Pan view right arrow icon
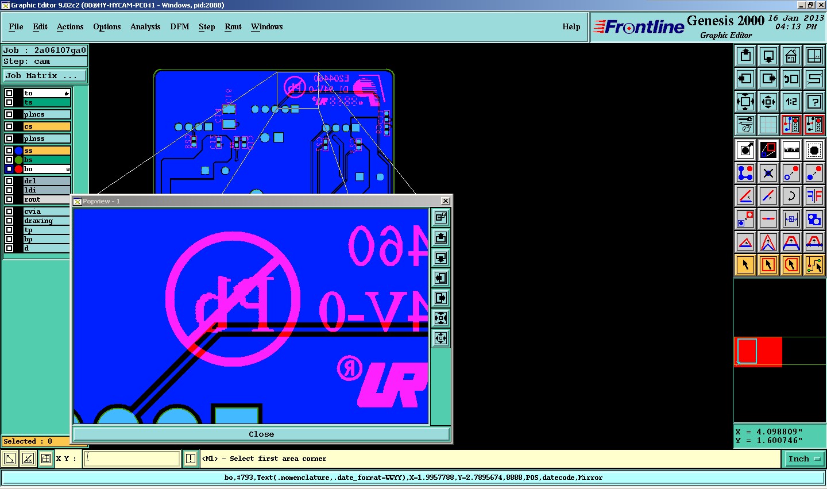 (768, 79)
